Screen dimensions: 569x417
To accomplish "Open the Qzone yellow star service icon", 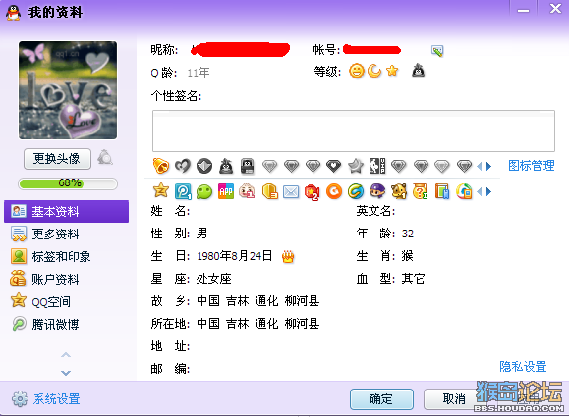I will [161, 191].
